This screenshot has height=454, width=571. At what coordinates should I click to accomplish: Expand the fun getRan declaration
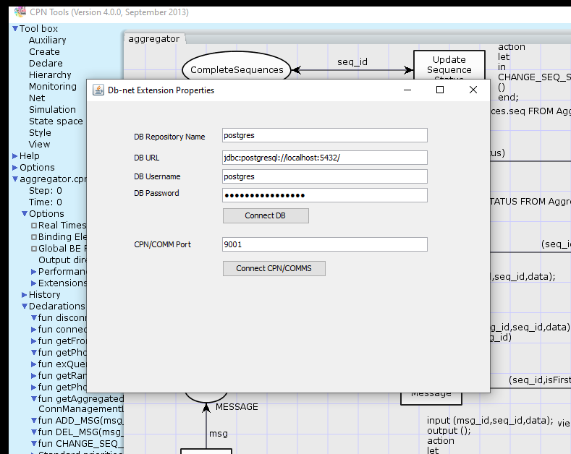(33, 376)
